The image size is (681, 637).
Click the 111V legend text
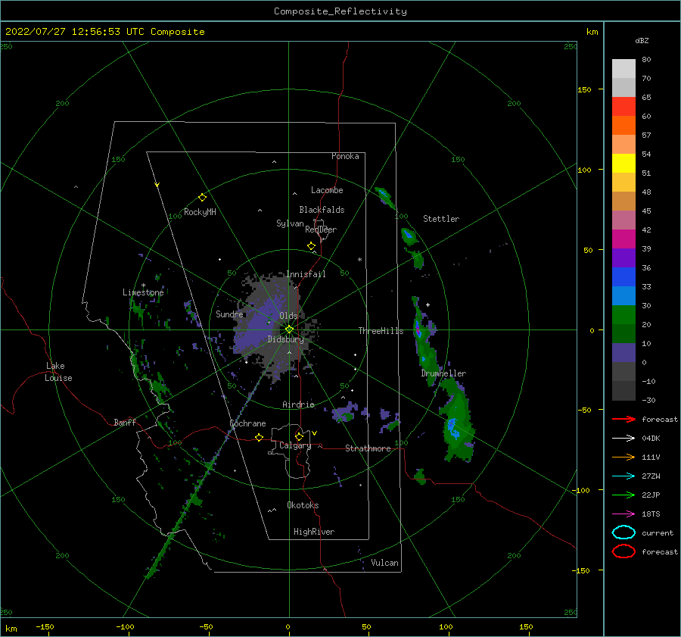pyautogui.click(x=651, y=457)
